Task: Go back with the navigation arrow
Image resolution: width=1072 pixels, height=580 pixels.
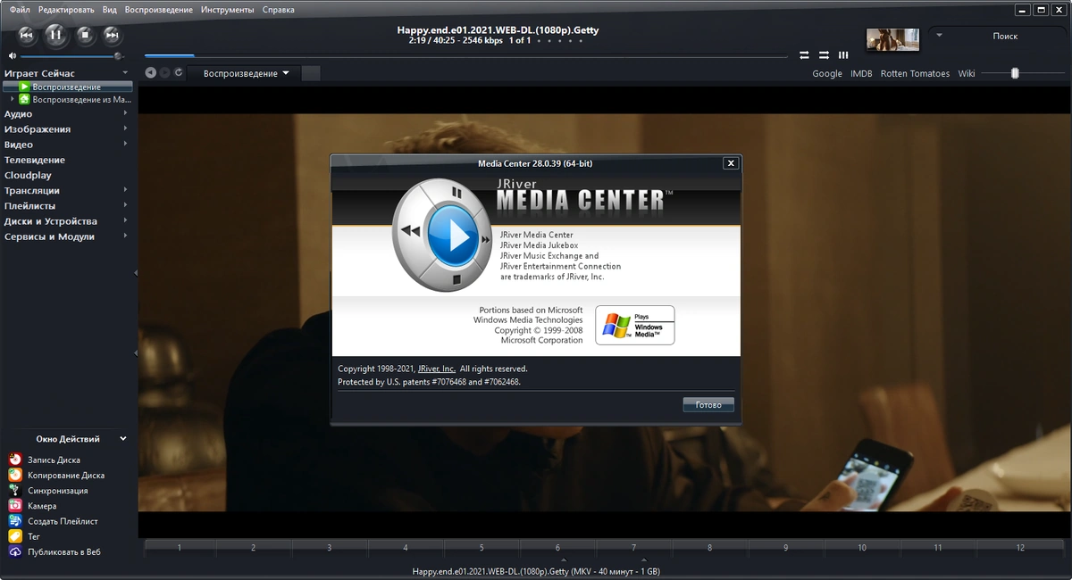Action: click(150, 73)
